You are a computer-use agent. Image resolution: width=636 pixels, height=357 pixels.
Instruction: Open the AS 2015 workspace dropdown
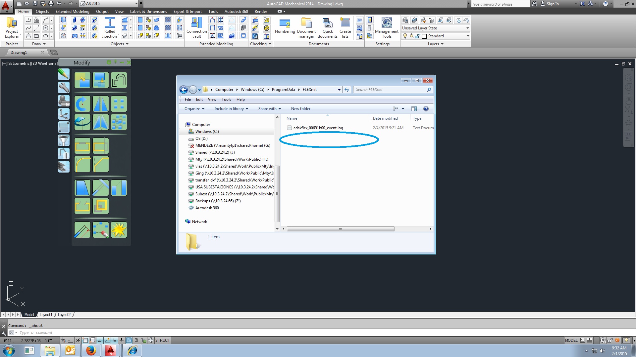(109, 4)
